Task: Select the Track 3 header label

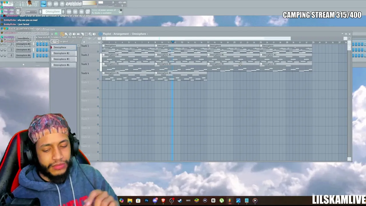Action: pos(85,64)
